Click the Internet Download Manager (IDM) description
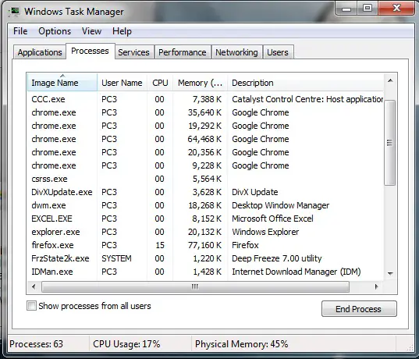 [x=296, y=272]
